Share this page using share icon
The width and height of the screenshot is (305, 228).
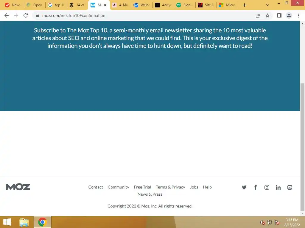coord(258,15)
